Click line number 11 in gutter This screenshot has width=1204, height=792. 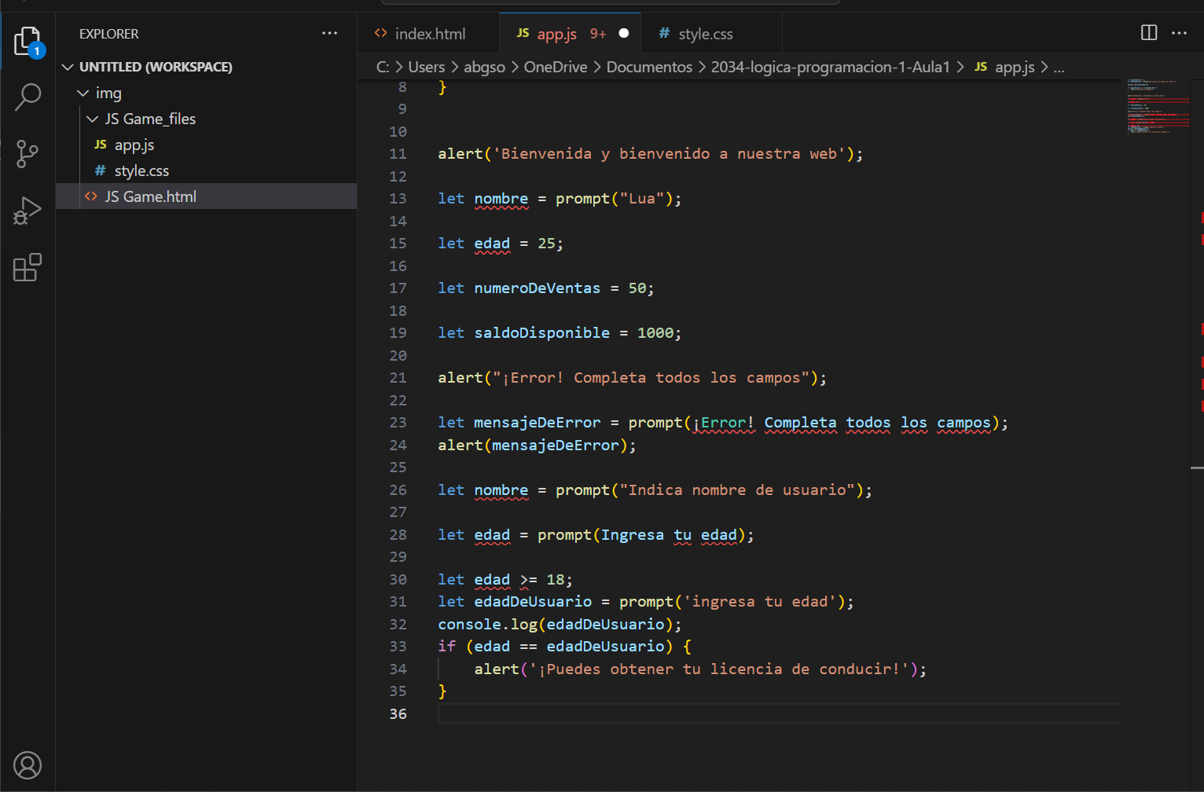[x=398, y=154]
